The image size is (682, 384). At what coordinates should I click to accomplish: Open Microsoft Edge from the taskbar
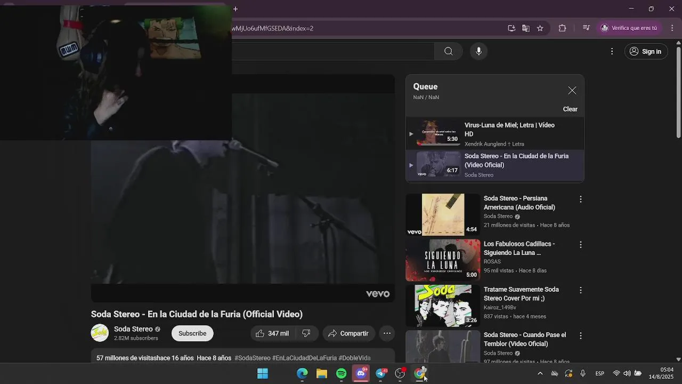click(302, 373)
